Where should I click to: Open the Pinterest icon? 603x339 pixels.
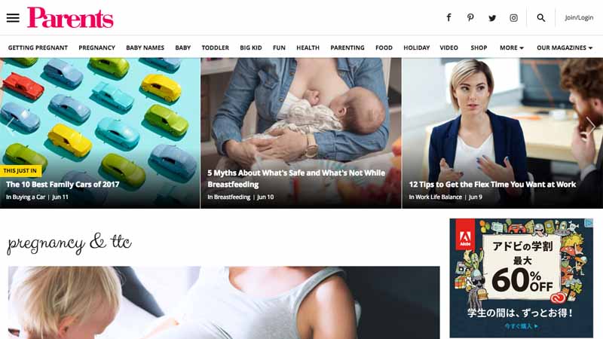click(x=470, y=17)
